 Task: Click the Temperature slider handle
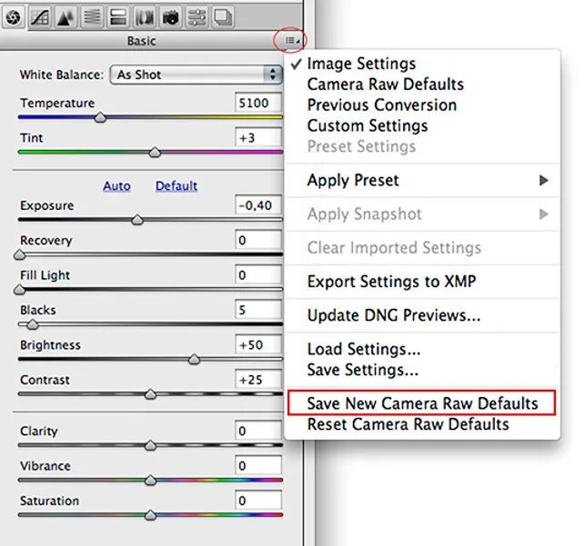click(100, 118)
